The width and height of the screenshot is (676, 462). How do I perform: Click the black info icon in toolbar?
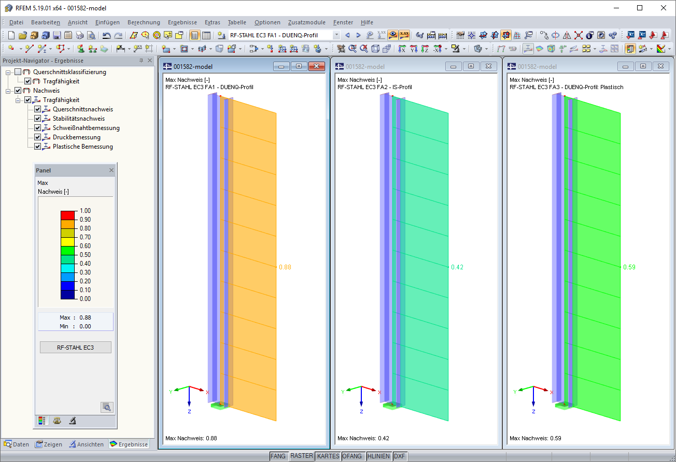(x=589, y=35)
